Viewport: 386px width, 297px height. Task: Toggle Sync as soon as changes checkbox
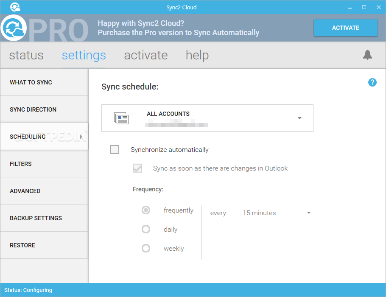click(137, 168)
